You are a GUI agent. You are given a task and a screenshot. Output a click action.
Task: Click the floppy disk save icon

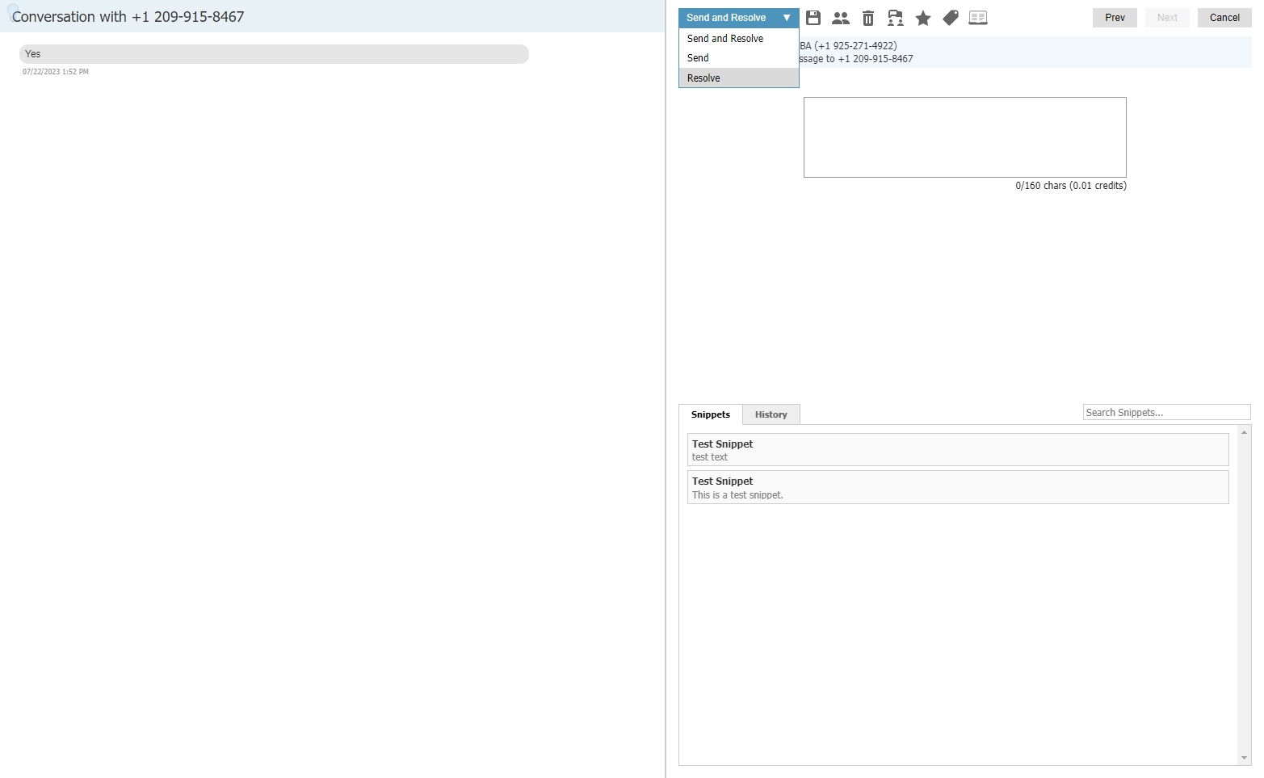[x=813, y=18]
